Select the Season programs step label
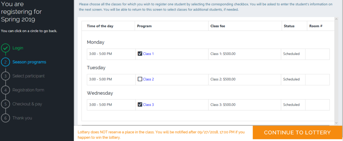The image size is (343, 141). [x=29, y=62]
